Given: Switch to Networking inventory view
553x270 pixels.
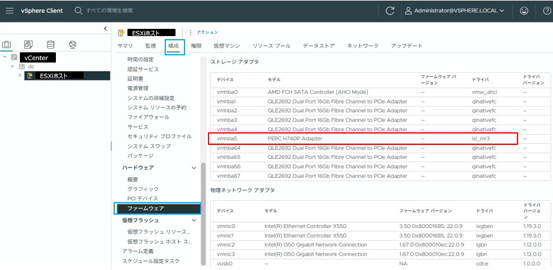Looking at the screenshot, I should (x=73, y=44).
